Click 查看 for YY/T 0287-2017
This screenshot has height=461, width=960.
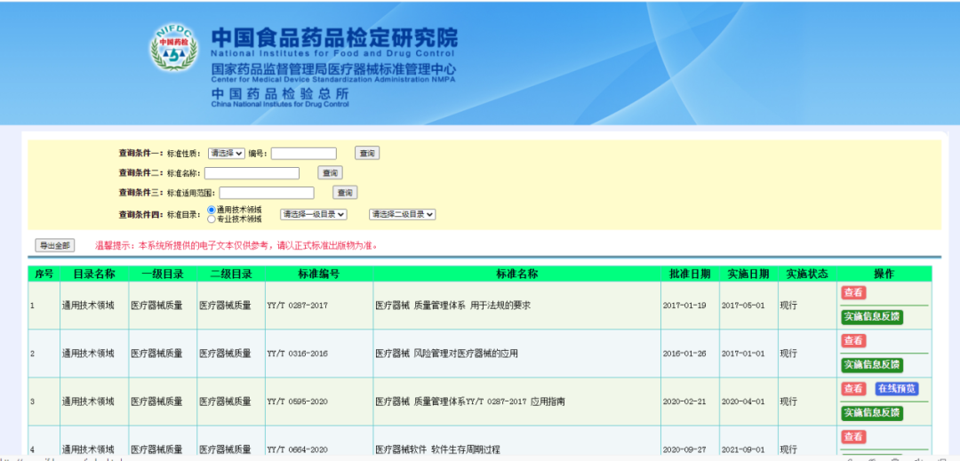click(x=853, y=293)
